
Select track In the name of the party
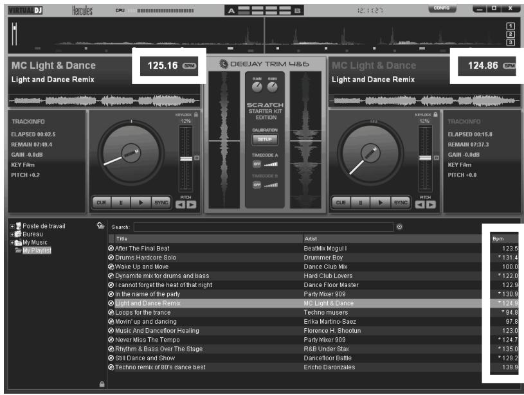coord(313,294)
